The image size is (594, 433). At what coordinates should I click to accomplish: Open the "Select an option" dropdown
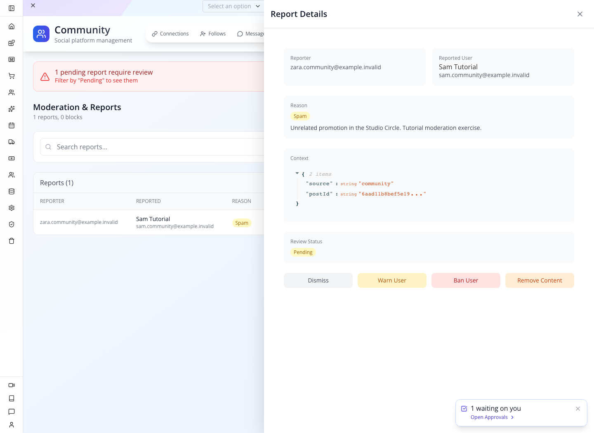tap(233, 6)
